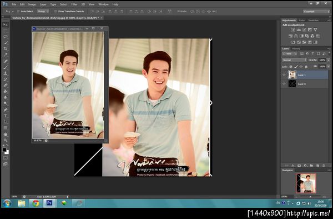Open the Layer menu
The width and height of the screenshot is (333, 219).
(x=43, y=4)
